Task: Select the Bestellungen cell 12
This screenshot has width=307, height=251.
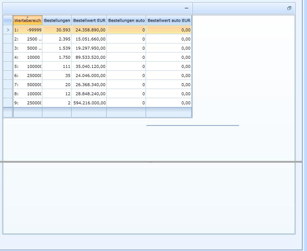Action: click(57, 94)
